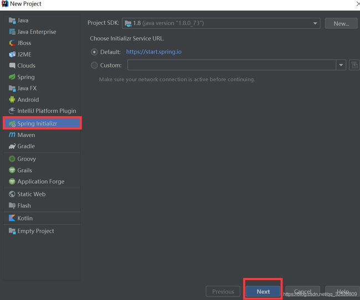360x300 pixels.
Task: Click the IntelliJ Platform Plugin icon
Action: 12,111
